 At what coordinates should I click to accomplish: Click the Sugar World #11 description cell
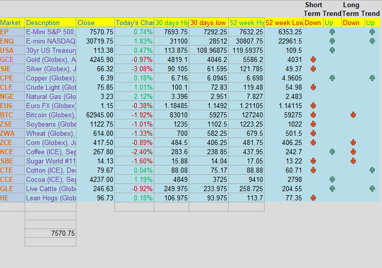pos(50,161)
